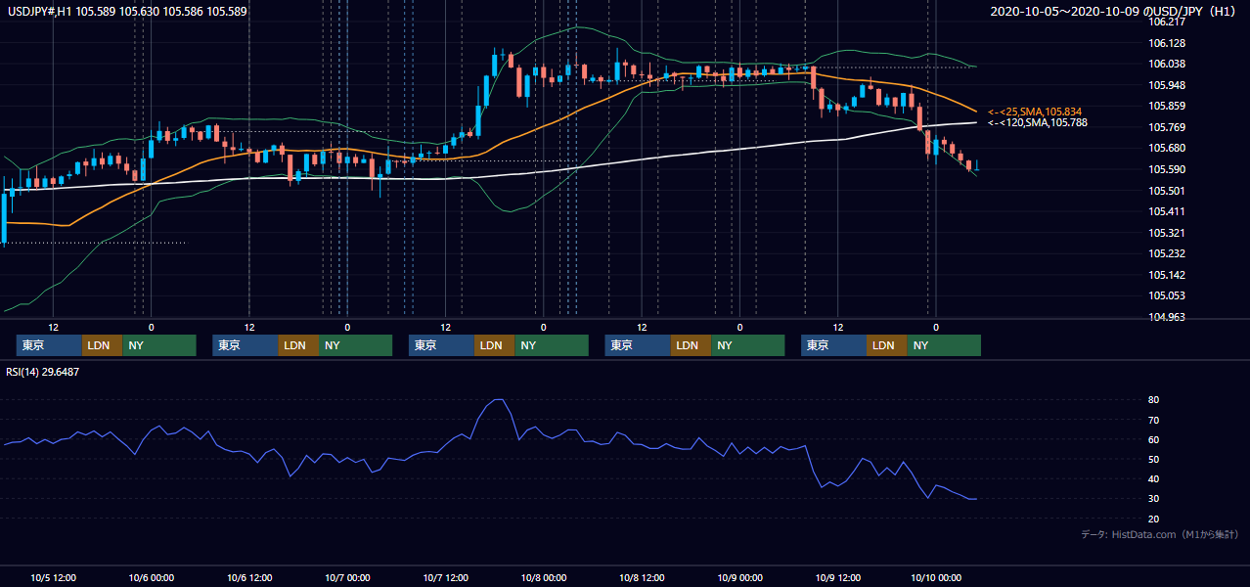Click the RSI peak near 80 on 10/7
Viewport: 1250px width, 587px height.
click(499, 400)
